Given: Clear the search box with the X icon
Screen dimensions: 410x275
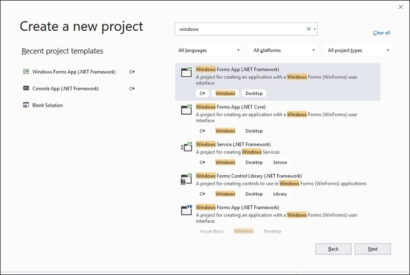Looking at the screenshot, I should click(x=309, y=29).
